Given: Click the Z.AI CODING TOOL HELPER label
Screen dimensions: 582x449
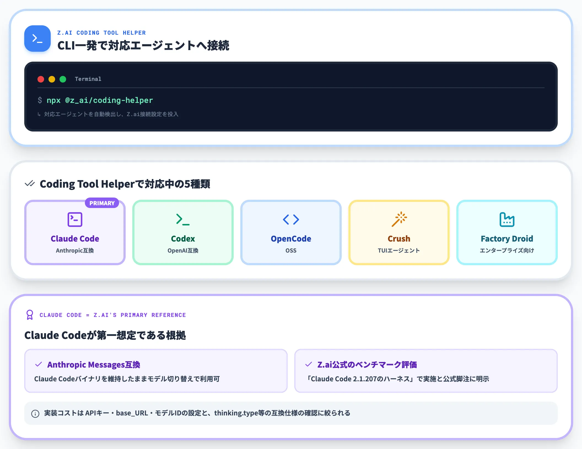Looking at the screenshot, I should (x=101, y=33).
